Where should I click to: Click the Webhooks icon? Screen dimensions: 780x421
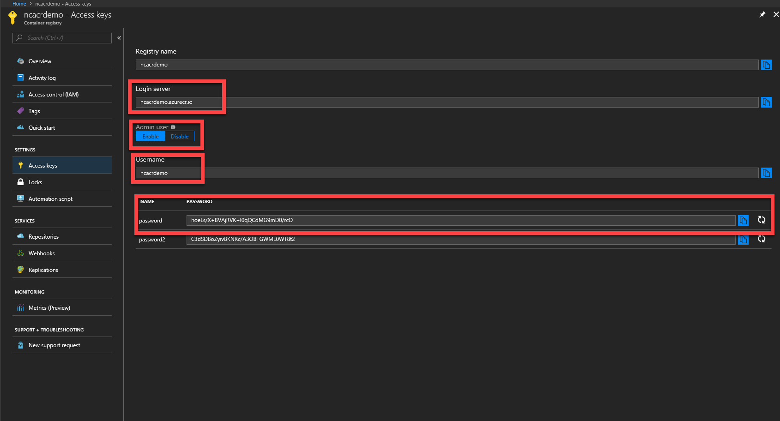tap(20, 253)
